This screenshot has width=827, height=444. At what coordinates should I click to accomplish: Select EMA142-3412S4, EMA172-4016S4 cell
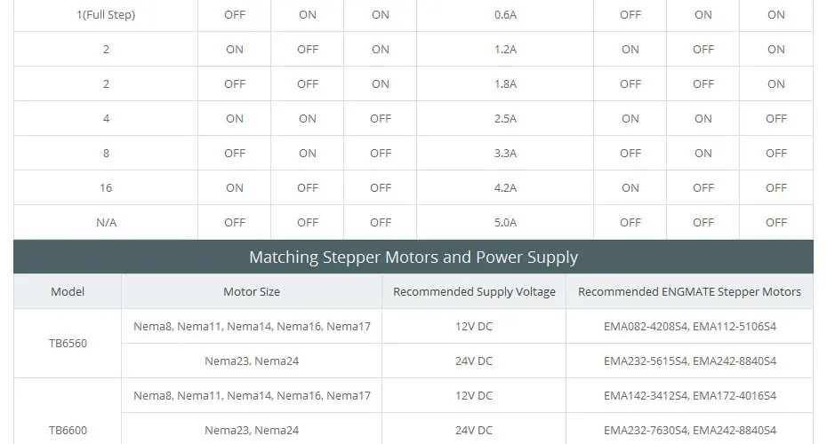click(689, 395)
